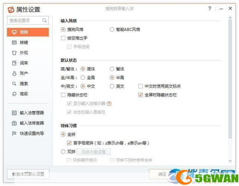Confirm settings with the 确定 button
The height and width of the screenshot is (186, 239).
click(162, 174)
